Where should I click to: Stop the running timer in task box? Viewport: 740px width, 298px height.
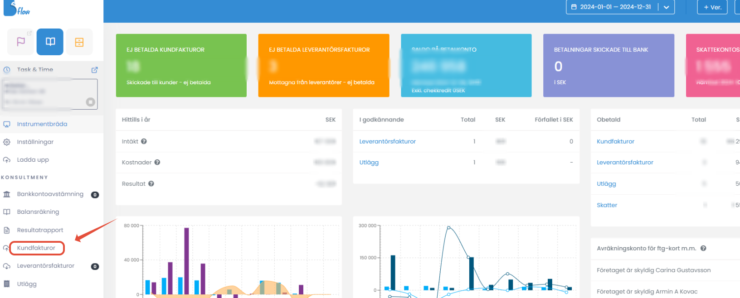[x=91, y=102]
